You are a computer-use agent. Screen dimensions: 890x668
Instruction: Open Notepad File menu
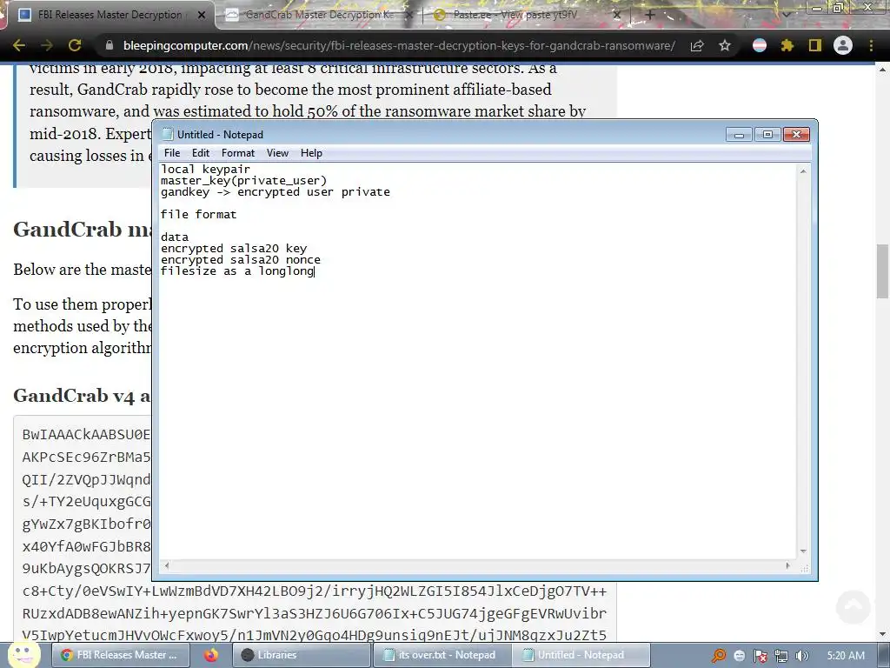(x=172, y=153)
